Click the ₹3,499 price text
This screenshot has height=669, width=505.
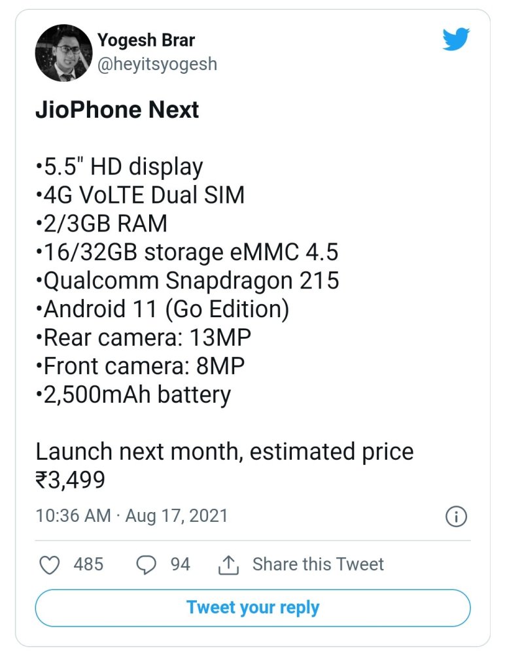[x=70, y=481]
